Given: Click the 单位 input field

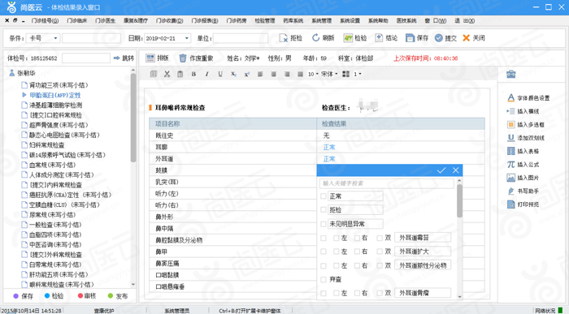Looking at the screenshot, I should [x=241, y=38].
